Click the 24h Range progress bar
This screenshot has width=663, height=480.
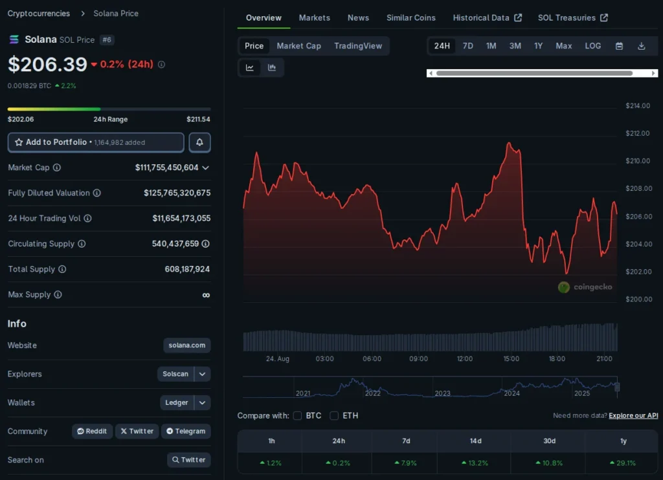tap(109, 109)
